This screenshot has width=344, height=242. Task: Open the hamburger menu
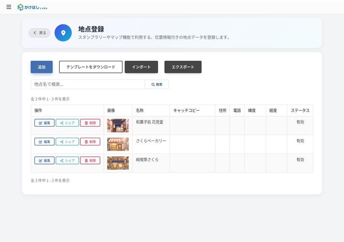9,7
